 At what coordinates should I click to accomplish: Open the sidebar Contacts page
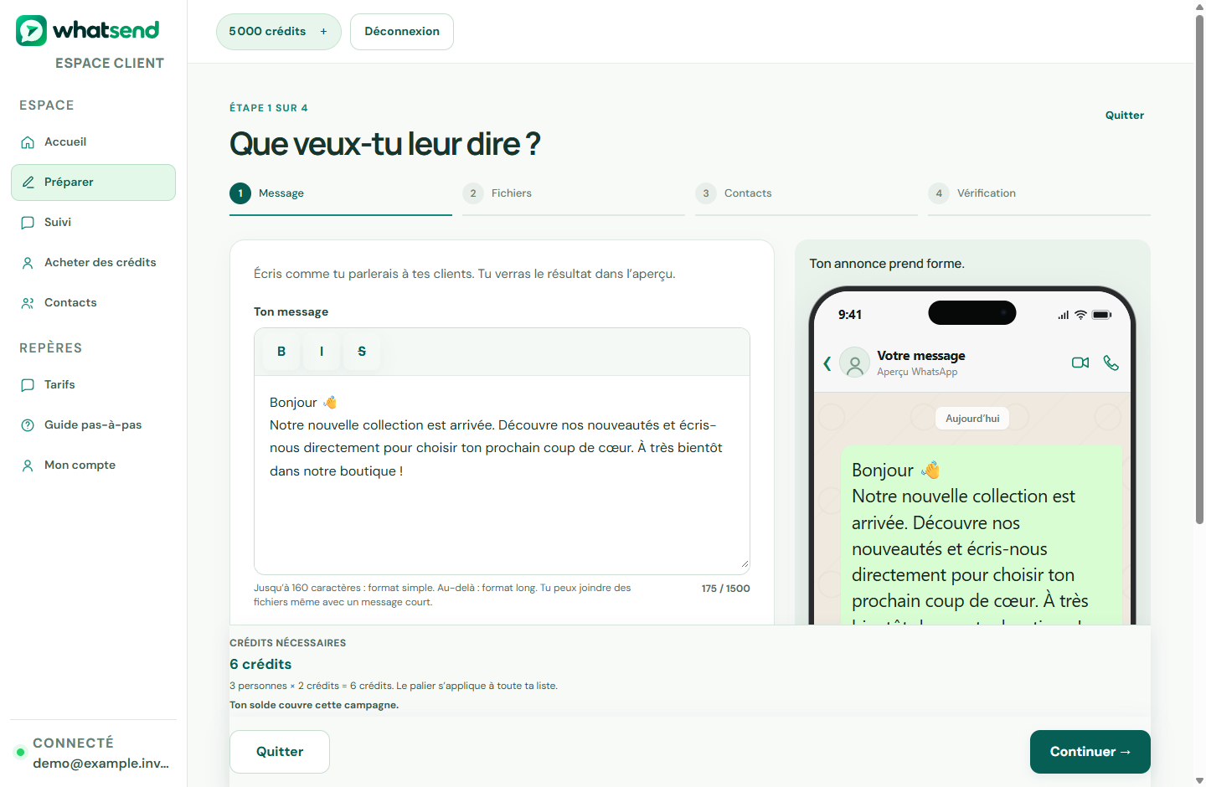[x=93, y=303]
